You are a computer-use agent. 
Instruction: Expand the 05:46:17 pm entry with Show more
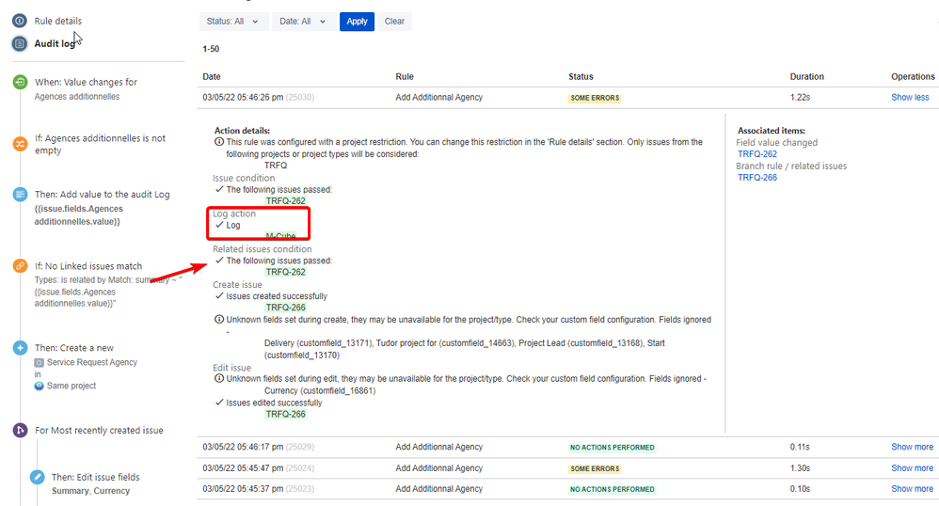912,447
